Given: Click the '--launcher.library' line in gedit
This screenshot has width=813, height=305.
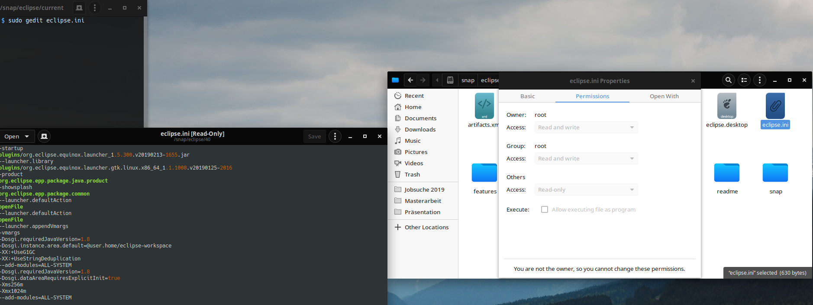Looking at the screenshot, I should coord(27,161).
